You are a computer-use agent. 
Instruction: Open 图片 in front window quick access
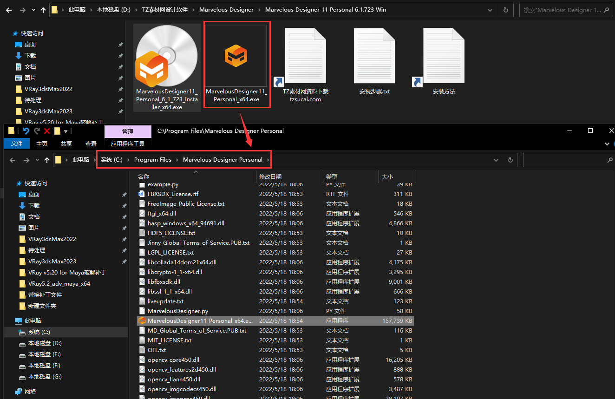(x=33, y=228)
